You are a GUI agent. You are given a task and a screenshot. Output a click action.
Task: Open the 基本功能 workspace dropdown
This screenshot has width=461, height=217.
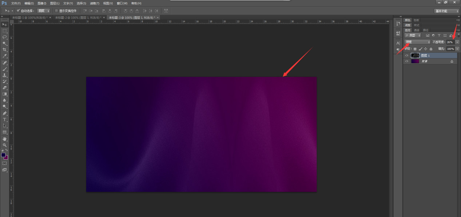click(x=447, y=11)
